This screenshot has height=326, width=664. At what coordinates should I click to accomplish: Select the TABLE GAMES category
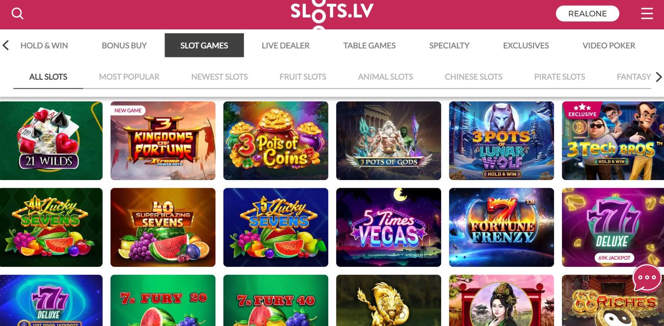369,45
